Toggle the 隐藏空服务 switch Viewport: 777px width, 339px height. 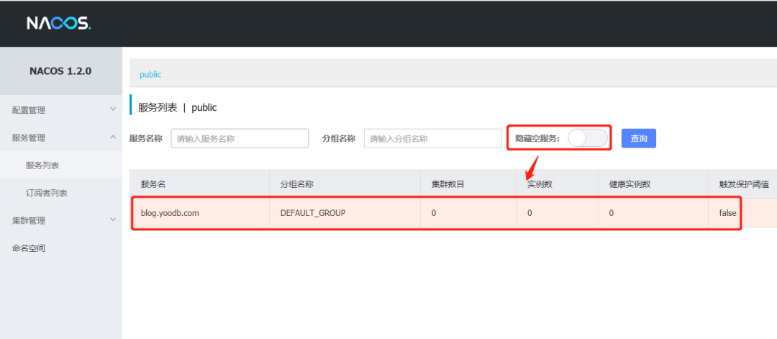pyautogui.click(x=588, y=138)
